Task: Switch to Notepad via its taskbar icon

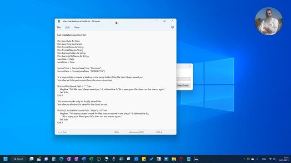Action: (189, 159)
